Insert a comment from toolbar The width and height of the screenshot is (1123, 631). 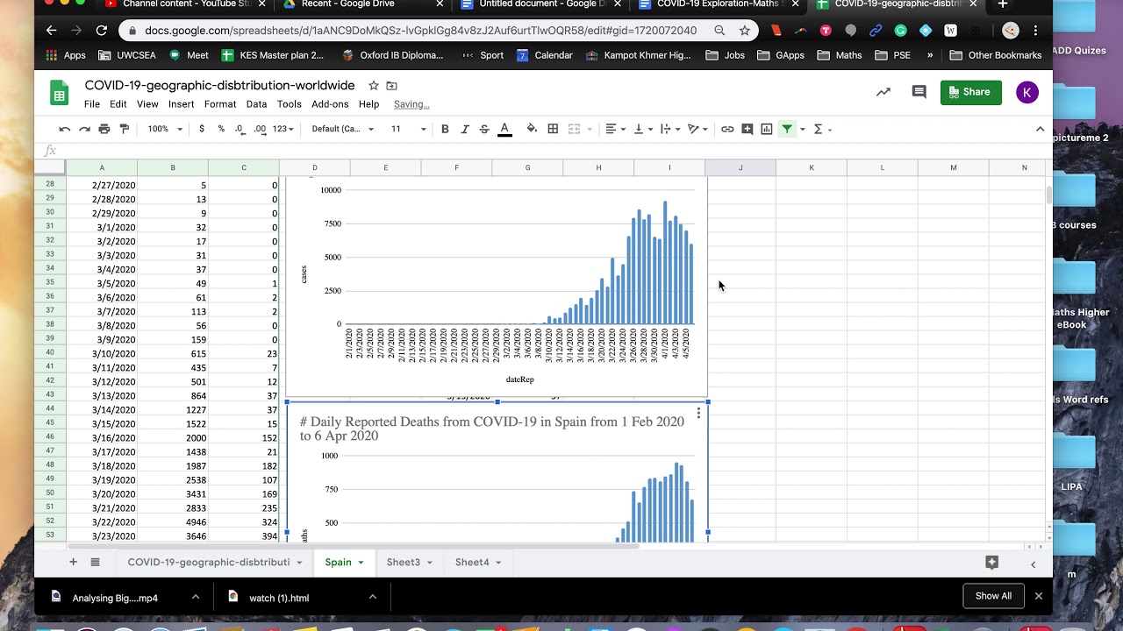747,129
